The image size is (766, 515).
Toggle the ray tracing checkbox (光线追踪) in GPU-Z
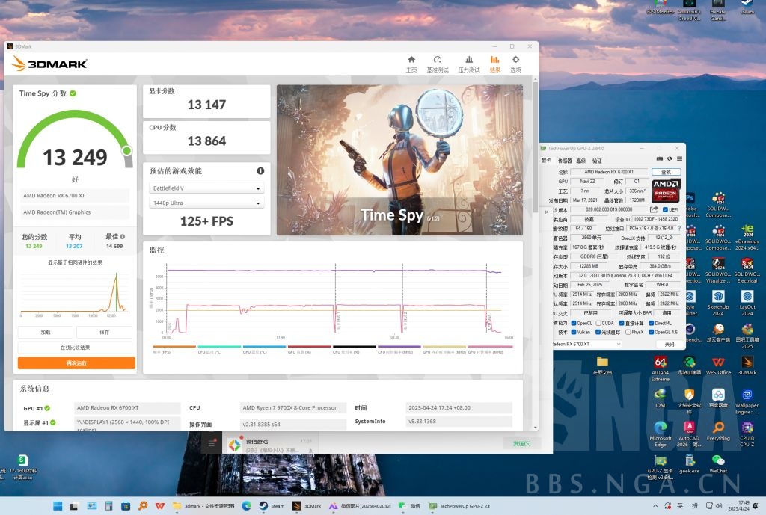click(598, 332)
